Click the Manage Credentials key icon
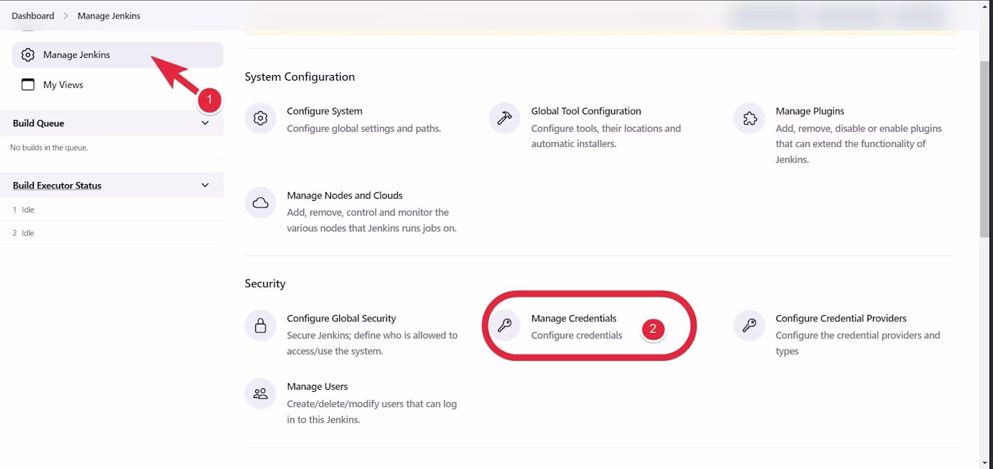993x469 pixels. 504,326
